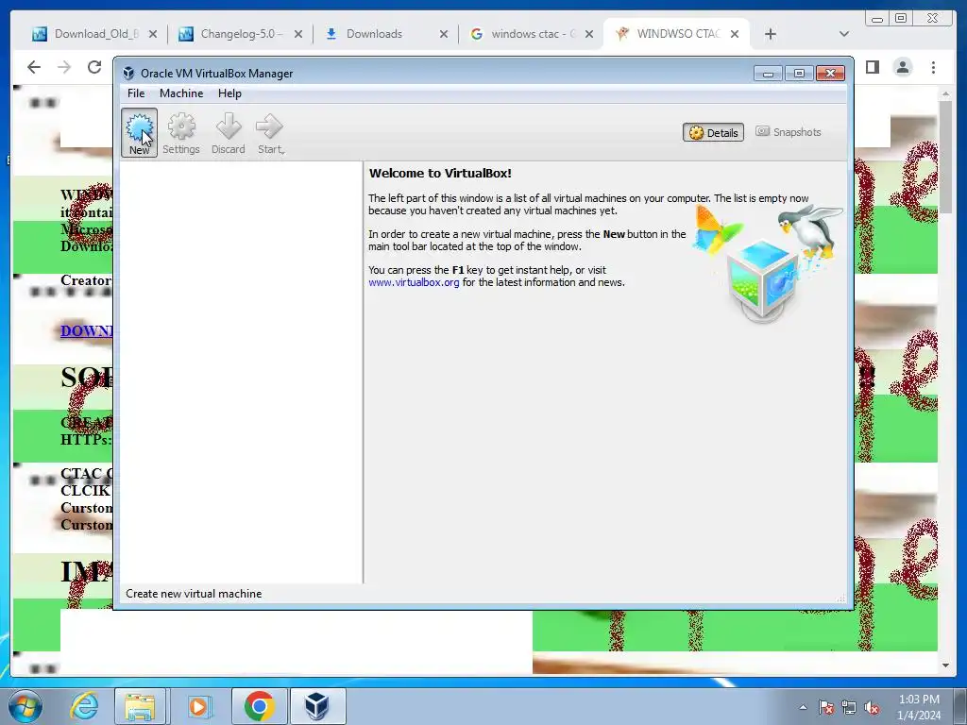Switch to Details view button
Image resolution: width=967 pixels, height=725 pixels.
point(713,132)
